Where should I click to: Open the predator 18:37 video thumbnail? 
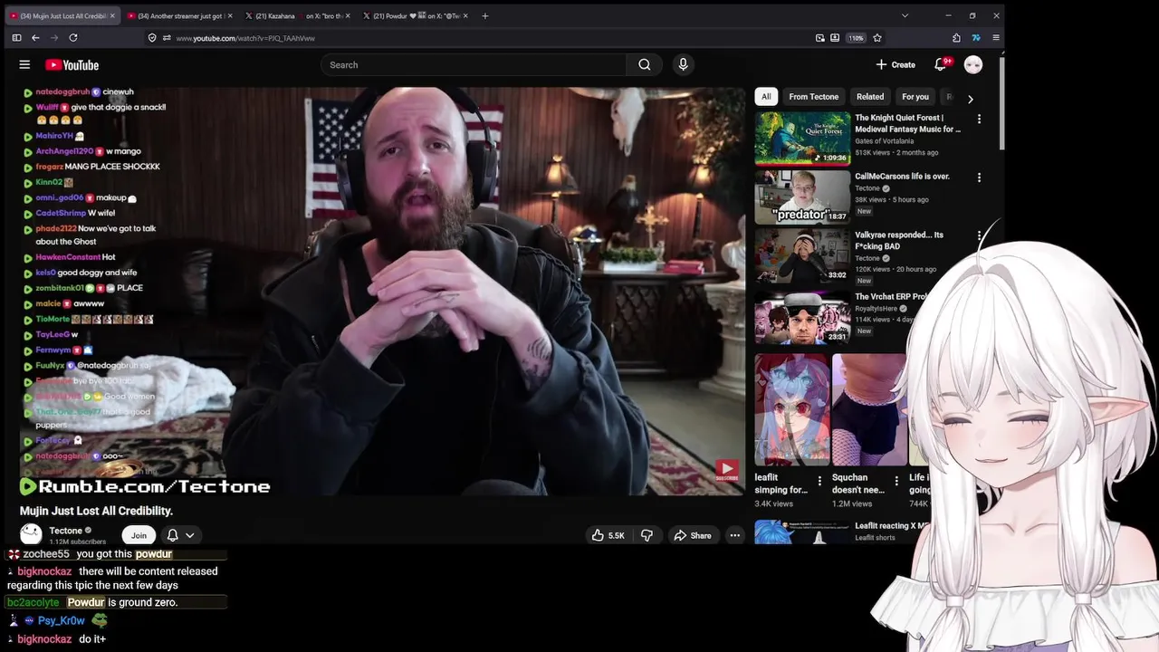(x=802, y=197)
